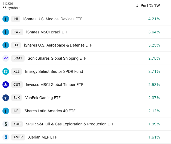Click the SPDR logo icon for XOP
The image size is (171, 144).
click(x=6, y=124)
